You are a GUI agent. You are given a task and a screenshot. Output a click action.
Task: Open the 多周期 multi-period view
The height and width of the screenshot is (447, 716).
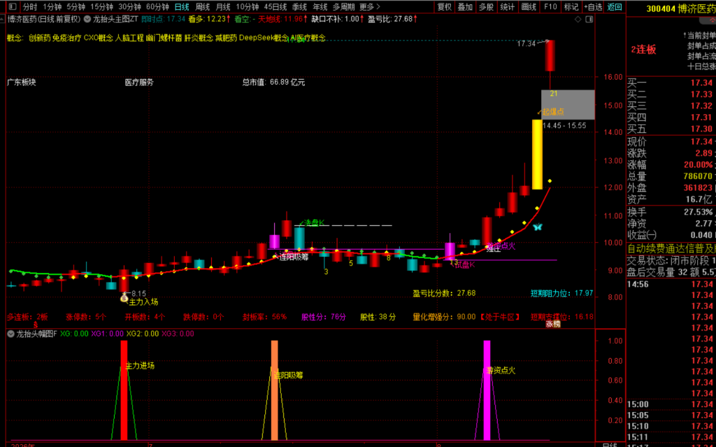point(343,7)
